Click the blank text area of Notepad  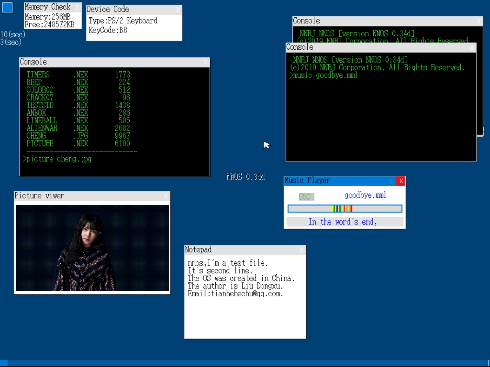click(x=245, y=318)
